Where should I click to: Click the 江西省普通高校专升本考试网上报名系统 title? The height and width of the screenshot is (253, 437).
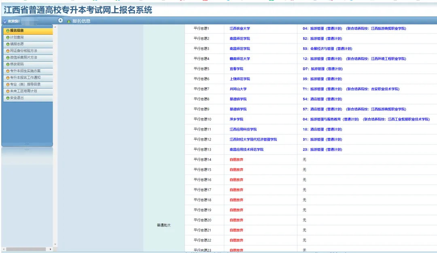[78, 10]
